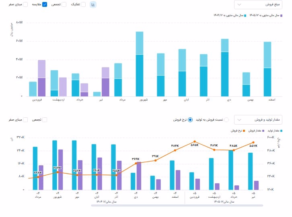Viewport: 292px width, 217px height.
Task: Click the اسفند bar in top chart
Action: point(267,69)
